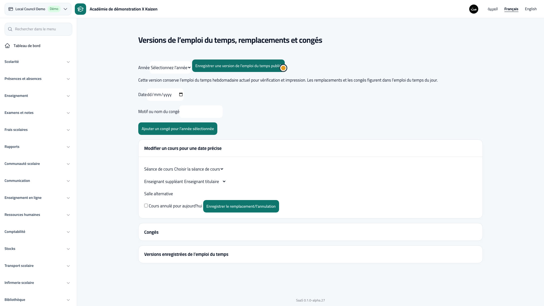Click the Congés section heading
The height and width of the screenshot is (306, 544).
pos(151,232)
